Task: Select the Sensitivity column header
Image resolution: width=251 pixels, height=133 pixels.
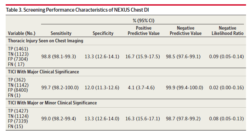Action: [x=61, y=33]
